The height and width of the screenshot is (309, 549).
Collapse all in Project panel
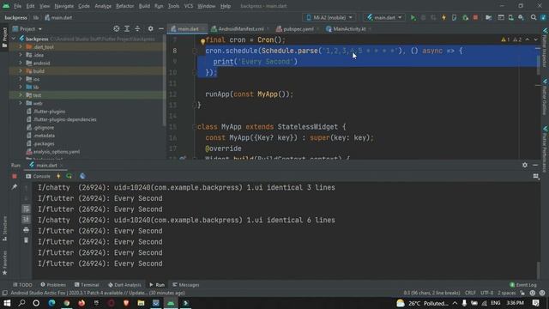(x=137, y=28)
